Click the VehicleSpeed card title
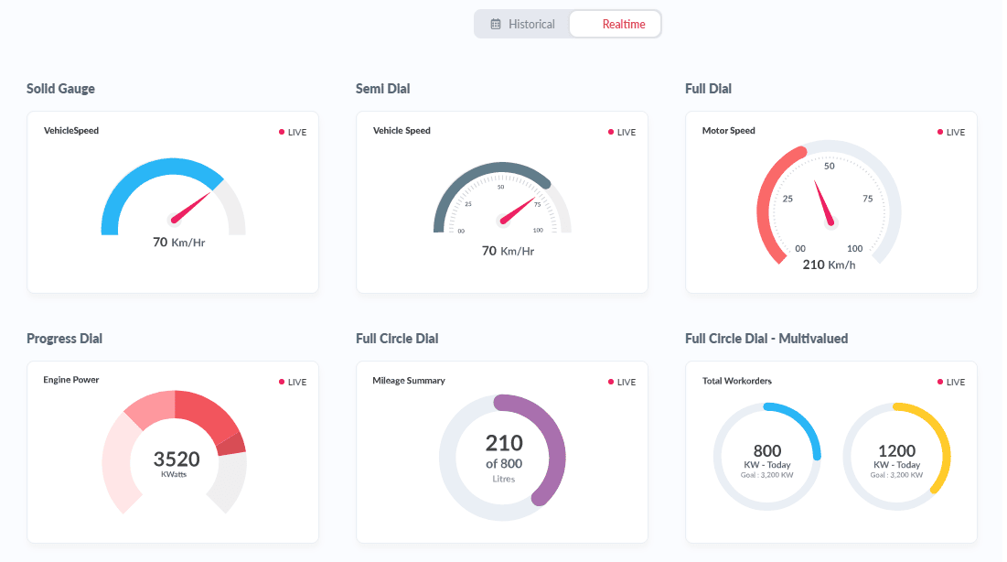Viewport: 1007px width, 562px height. point(71,131)
